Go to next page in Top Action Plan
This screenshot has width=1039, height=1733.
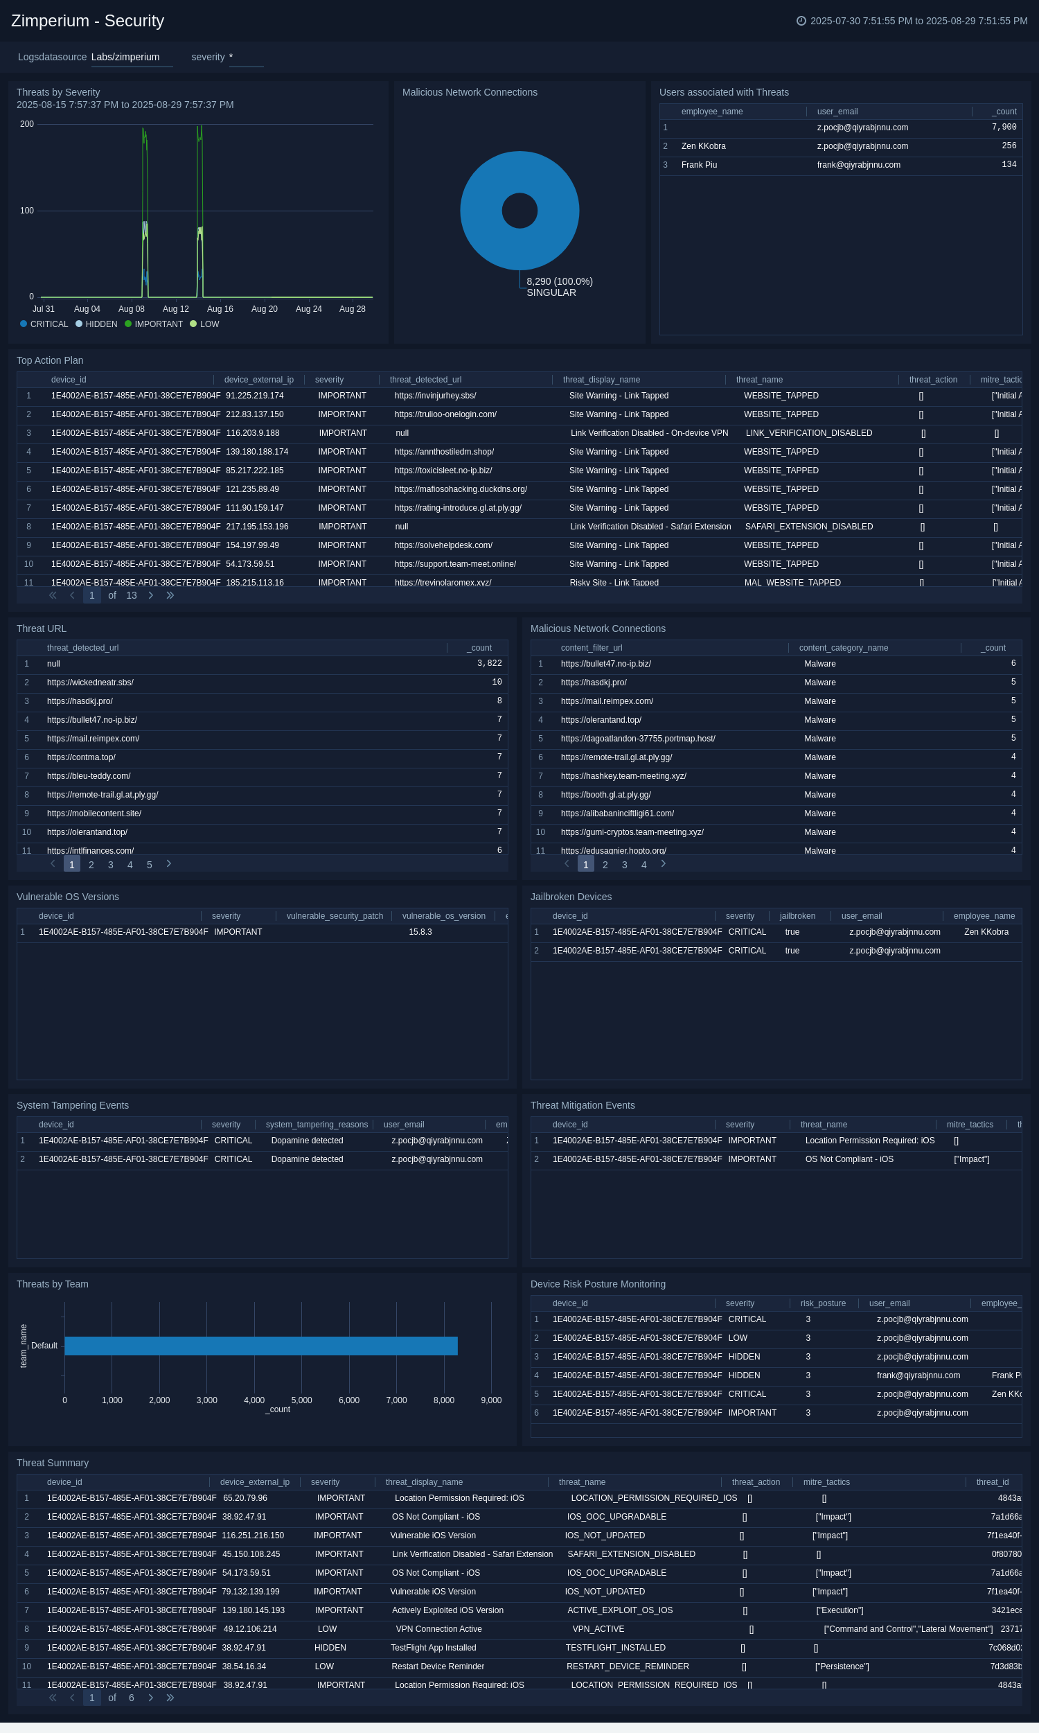coord(150,595)
